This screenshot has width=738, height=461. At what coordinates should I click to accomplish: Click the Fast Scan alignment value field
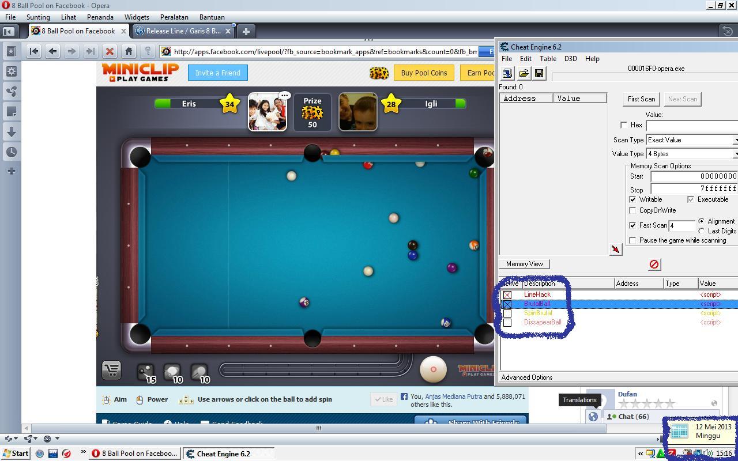tap(681, 226)
